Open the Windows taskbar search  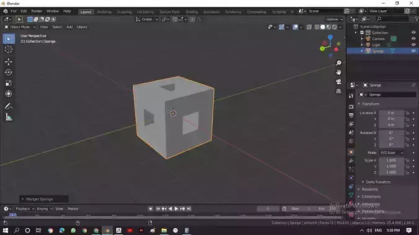[17, 230]
